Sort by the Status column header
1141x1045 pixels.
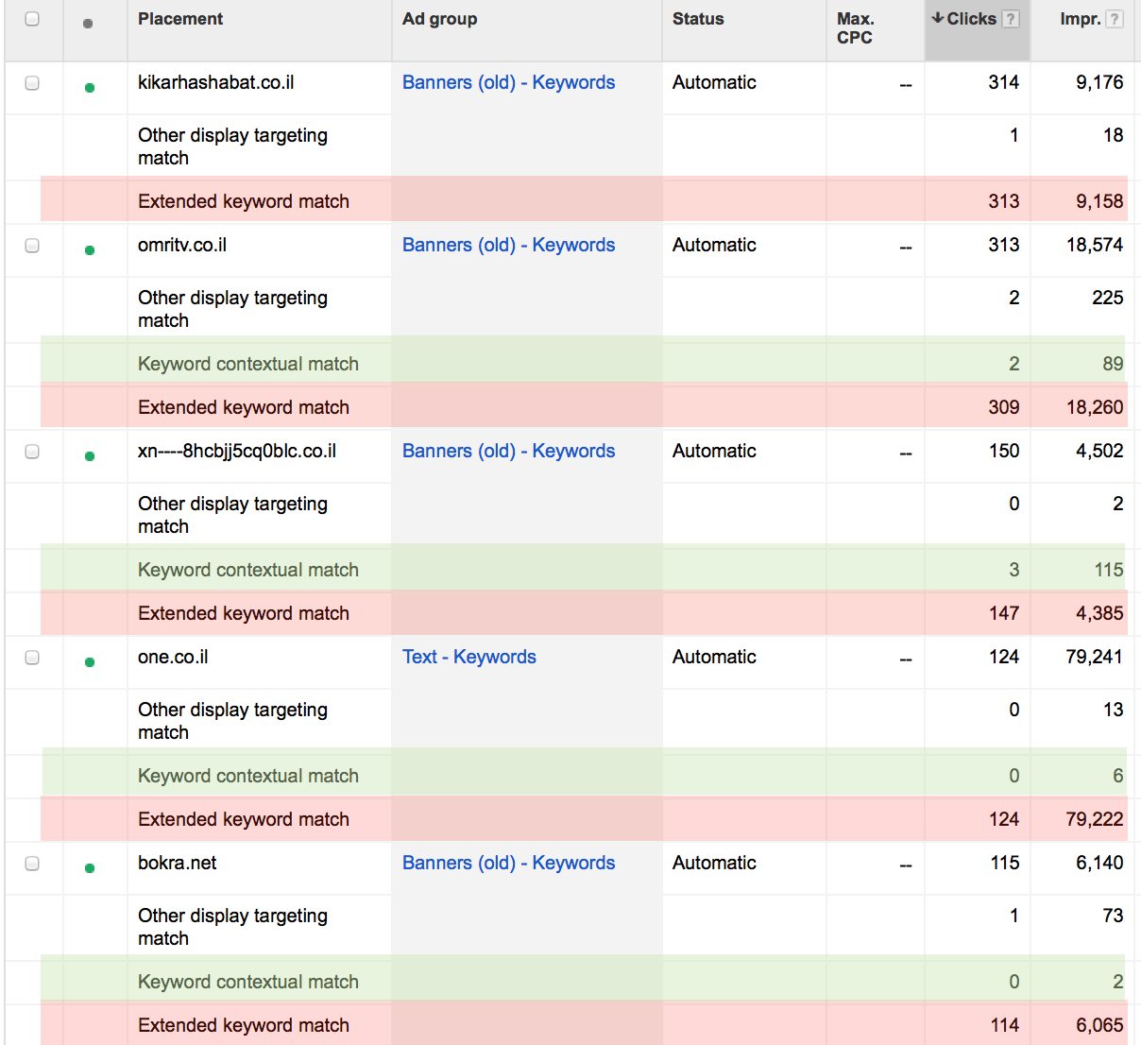click(698, 19)
